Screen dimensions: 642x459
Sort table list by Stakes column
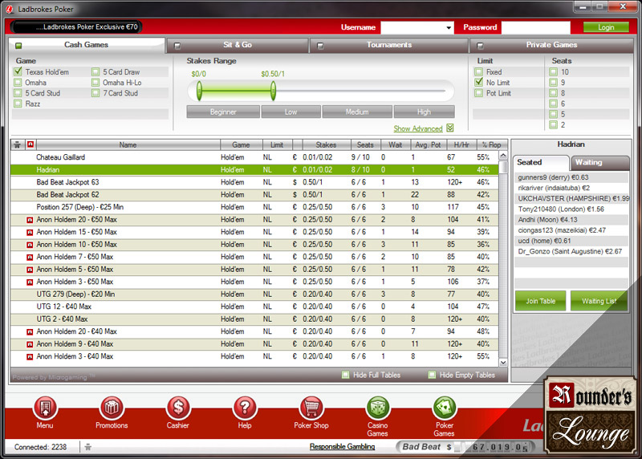tap(326, 144)
